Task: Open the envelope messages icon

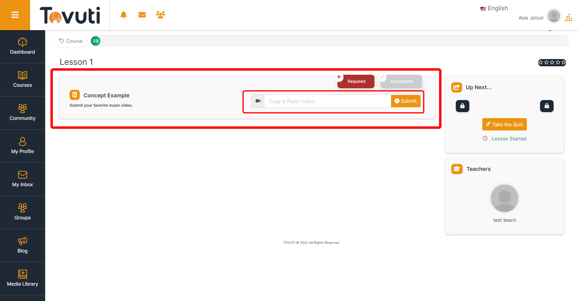Action: (x=142, y=15)
